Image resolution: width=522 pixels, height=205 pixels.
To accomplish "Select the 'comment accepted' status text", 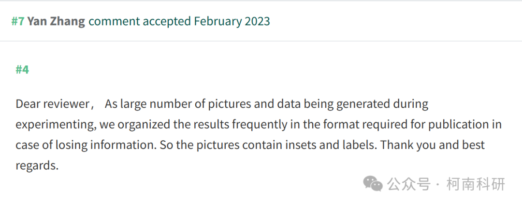I will coord(140,22).
